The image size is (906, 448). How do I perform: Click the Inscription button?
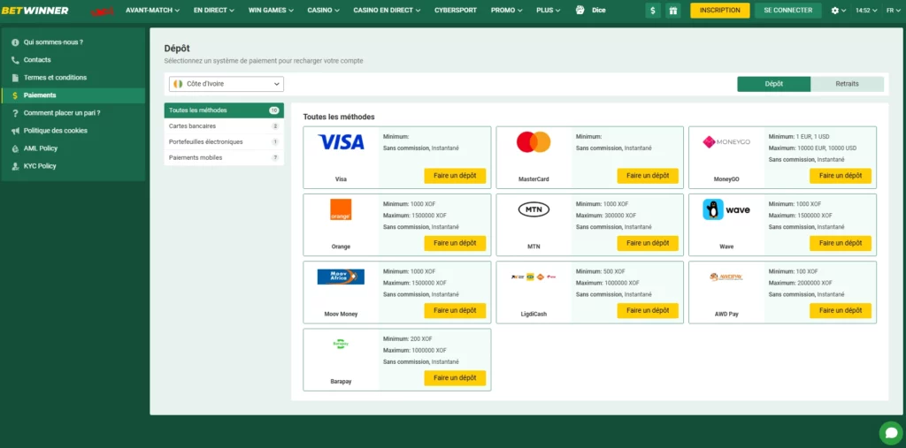(719, 11)
